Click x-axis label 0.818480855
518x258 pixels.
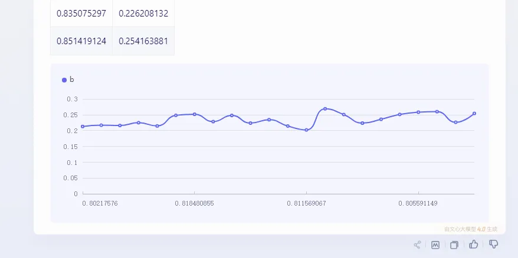pyautogui.click(x=194, y=203)
